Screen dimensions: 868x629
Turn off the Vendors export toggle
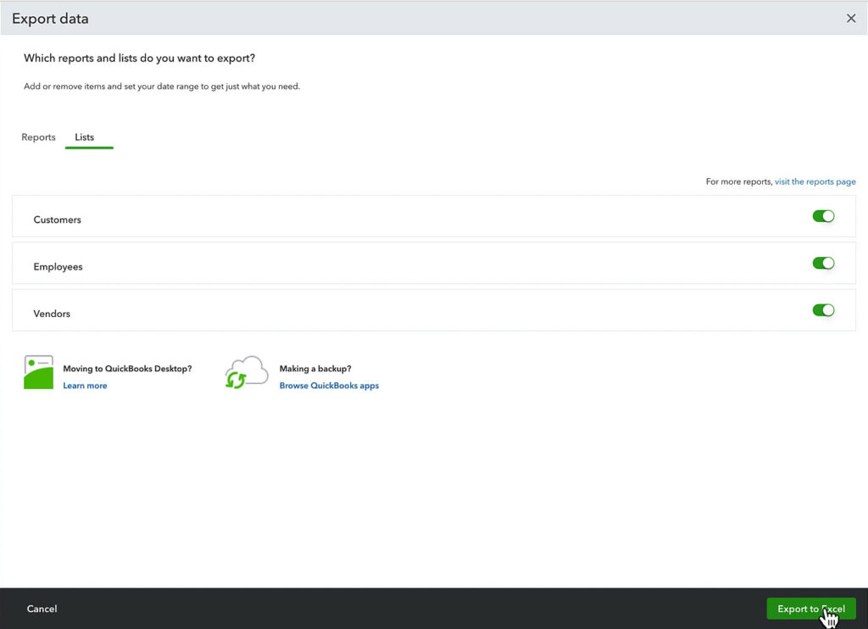click(823, 310)
